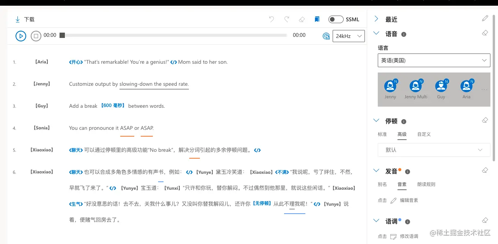The height and width of the screenshot is (244, 498).
Task: Click the 编辑音素 pencil icon
Action: pyautogui.click(x=393, y=200)
